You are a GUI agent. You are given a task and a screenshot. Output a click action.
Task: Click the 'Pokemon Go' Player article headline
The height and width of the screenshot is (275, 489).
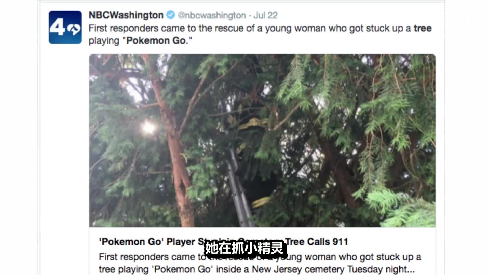(223, 242)
